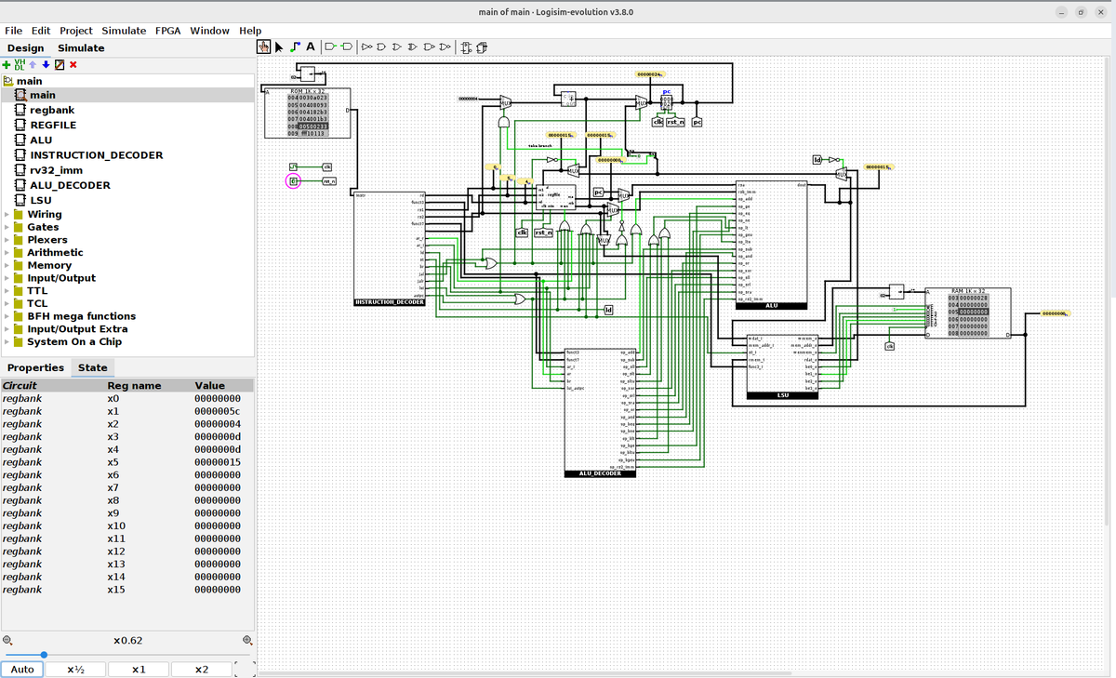Select the REGFILE circuit in tree
The image size is (1116, 678).
(53, 125)
